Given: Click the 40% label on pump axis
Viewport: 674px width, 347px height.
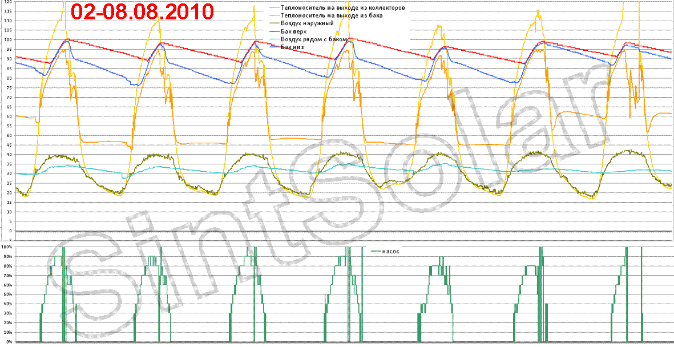Looking at the screenshot, I should 8,304.
